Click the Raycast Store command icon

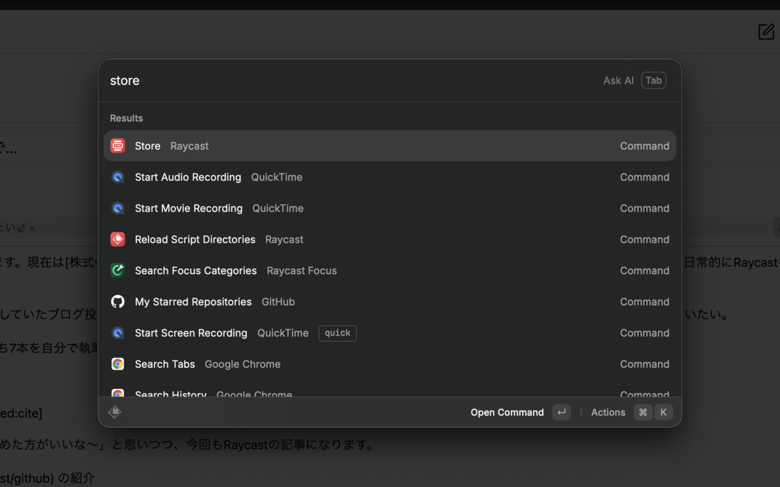pyautogui.click(x=118, y=146)
